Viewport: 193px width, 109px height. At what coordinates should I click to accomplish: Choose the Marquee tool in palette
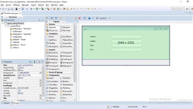coord(65,27)
